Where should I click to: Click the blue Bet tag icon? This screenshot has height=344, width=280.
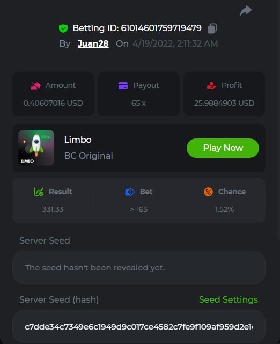130,192
